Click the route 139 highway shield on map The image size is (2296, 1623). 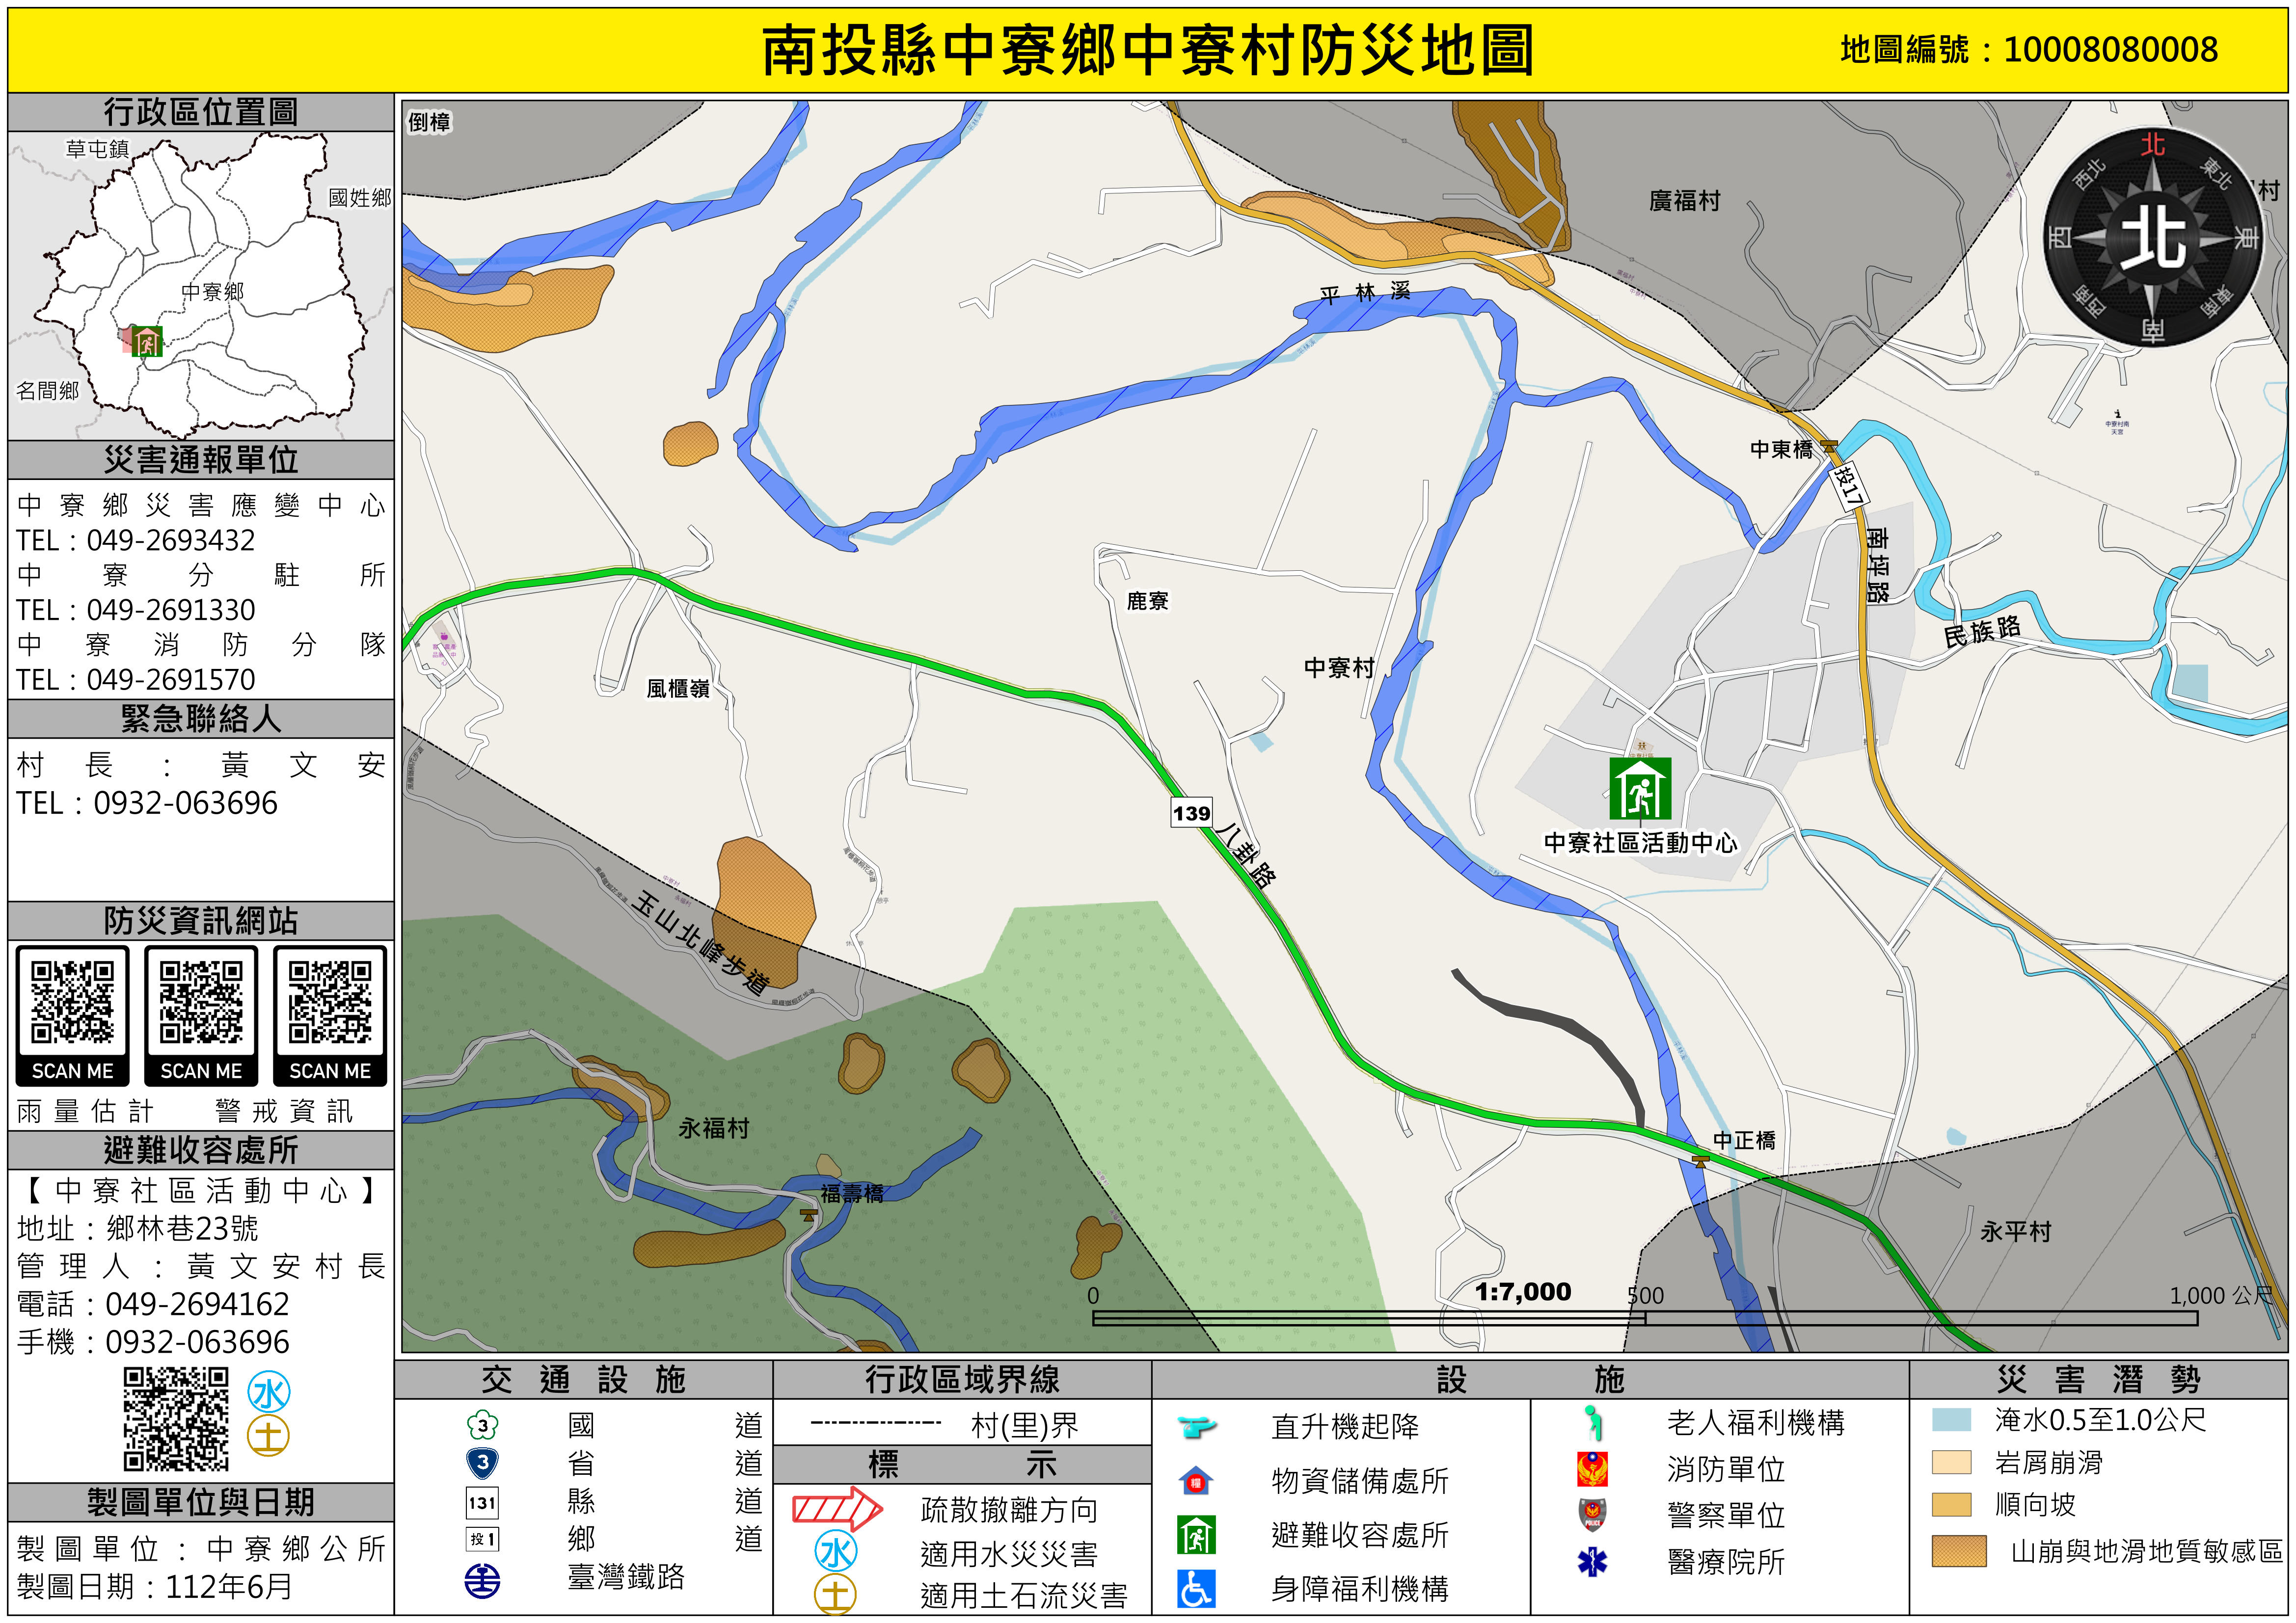point(1191,813)
